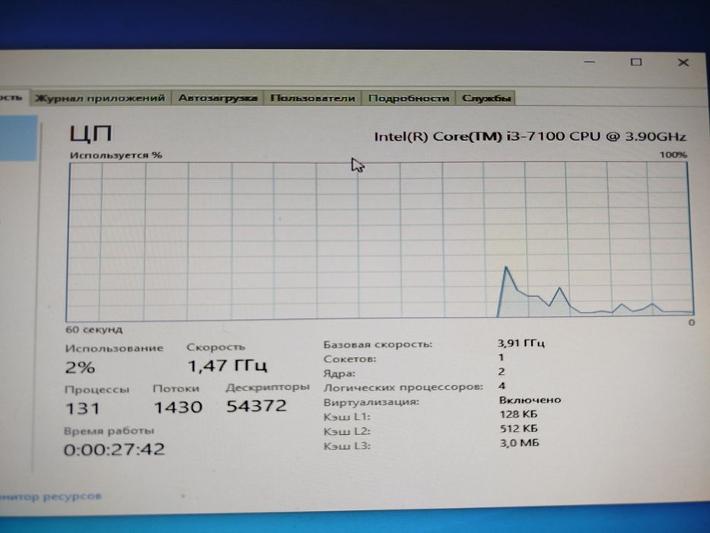
Task: Click the 0:00:27:42 uptime value
Action: (114, 449)
